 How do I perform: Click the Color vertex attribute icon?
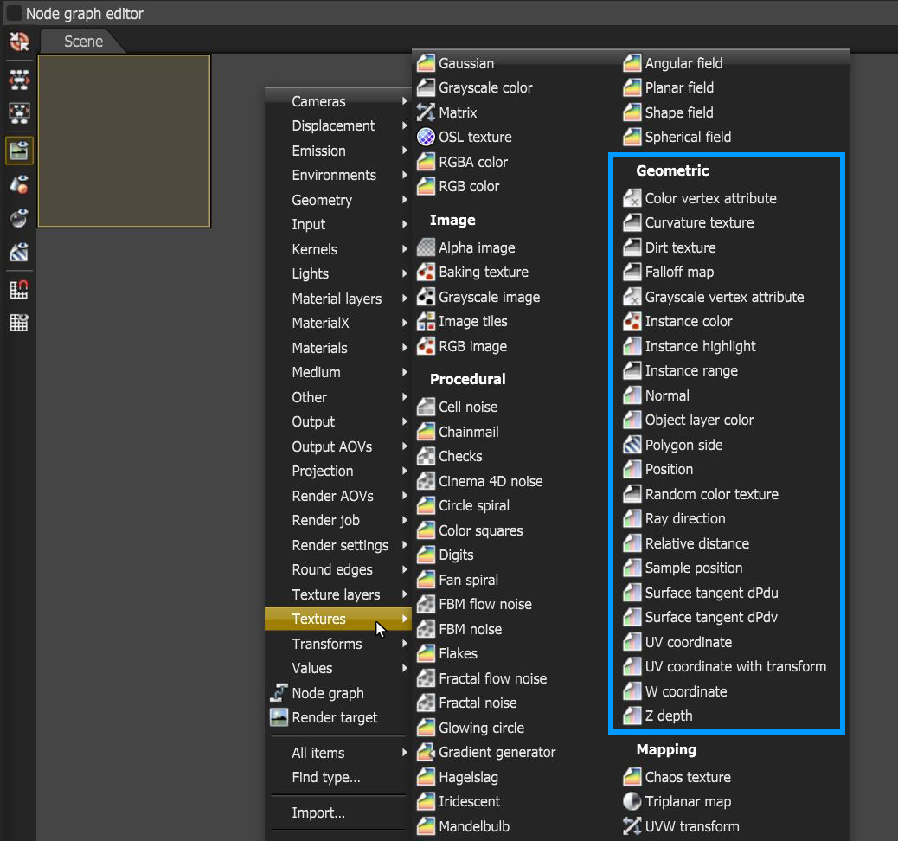coord(632,198)
